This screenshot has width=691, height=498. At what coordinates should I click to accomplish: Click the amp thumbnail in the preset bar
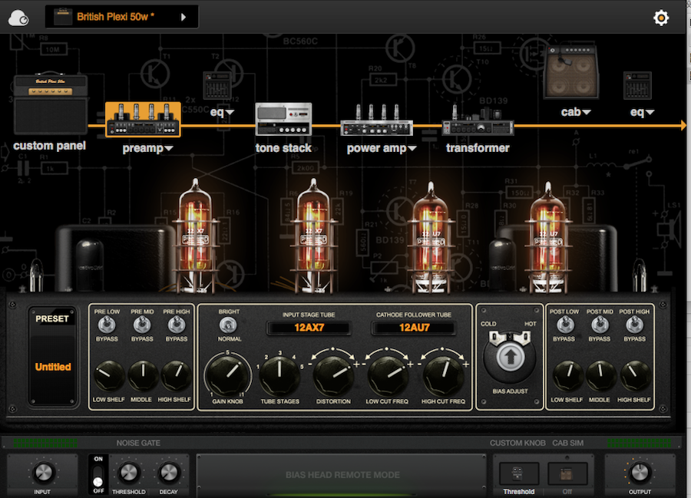[62, 17]
